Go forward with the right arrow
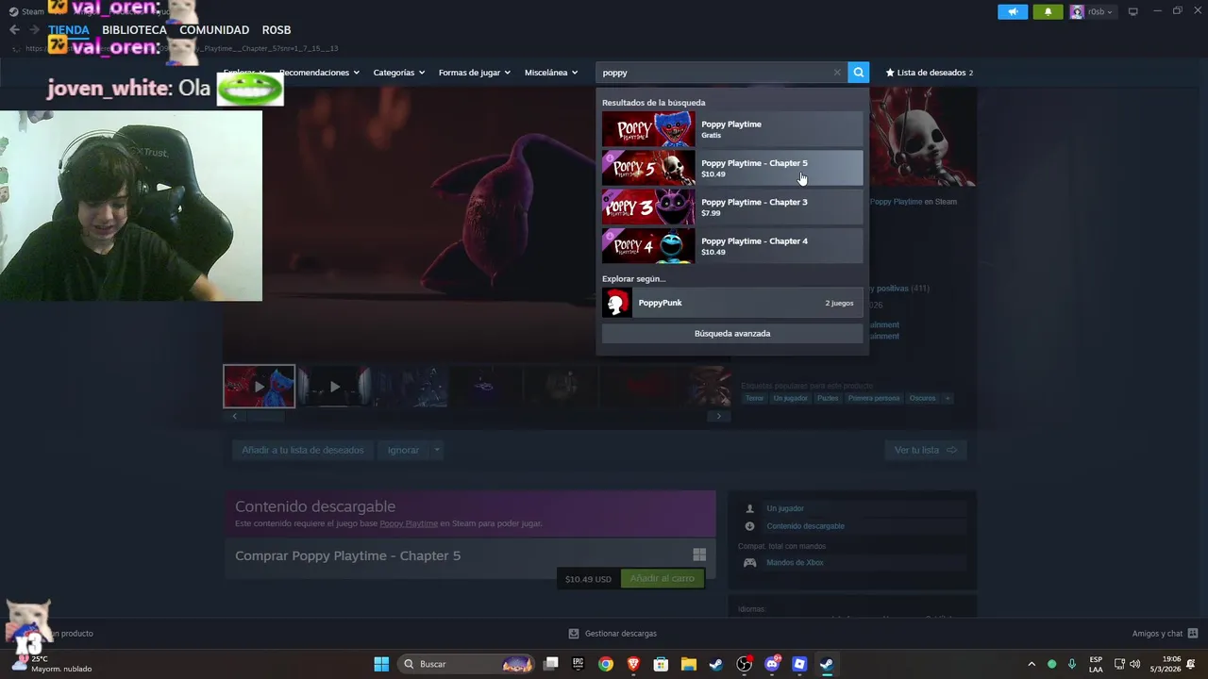This screenshot has height=679, width=1208. coord(34,29)
